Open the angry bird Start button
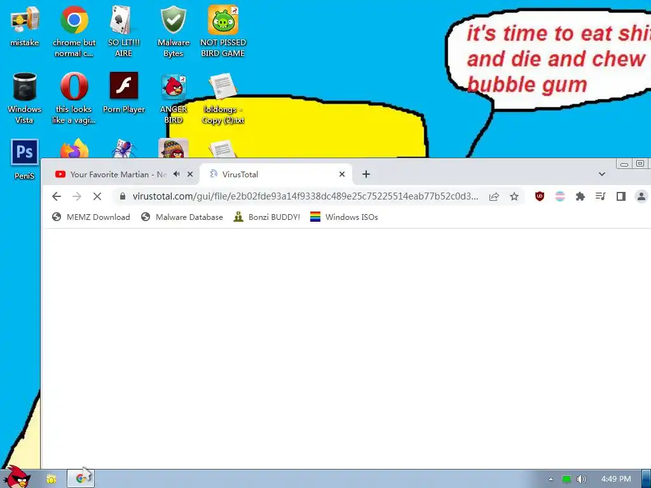The height and width of the screenshot is (488, 651). [x=17, y=477]
